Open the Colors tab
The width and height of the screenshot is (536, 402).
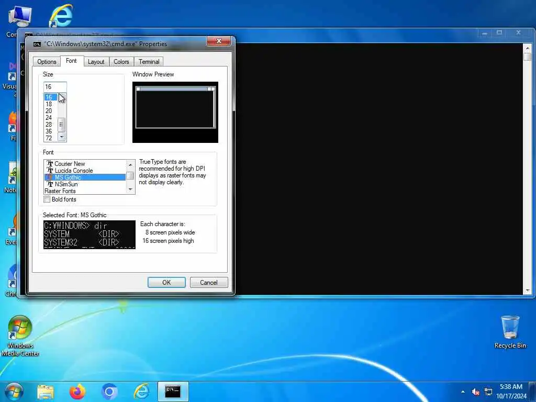tap(121, 62)
